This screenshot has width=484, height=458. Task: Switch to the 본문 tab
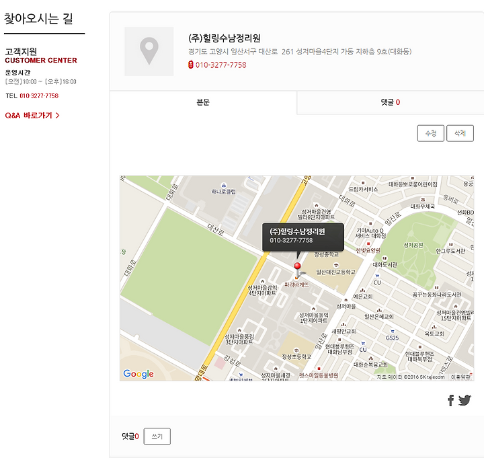(203, 102)
